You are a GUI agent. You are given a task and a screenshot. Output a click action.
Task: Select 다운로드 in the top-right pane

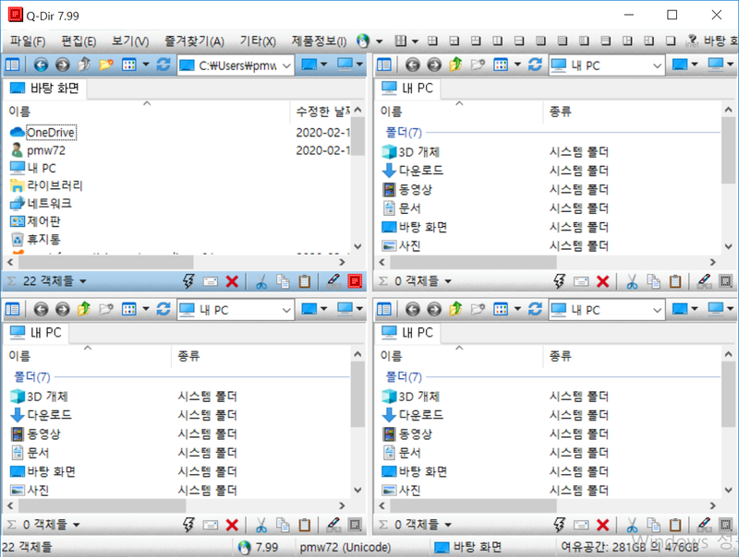click(421, 171)
